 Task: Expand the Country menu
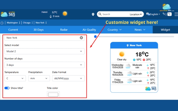[x=114, y=30]
